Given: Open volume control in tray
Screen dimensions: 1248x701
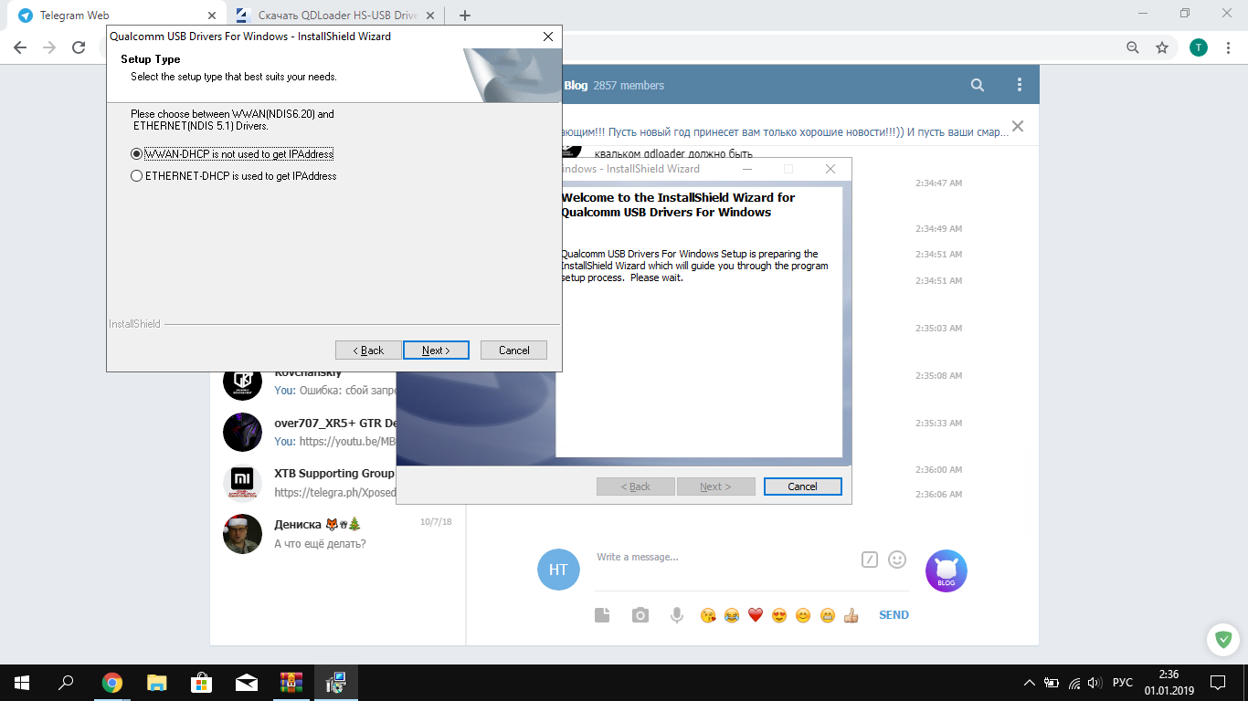Looking at the screenshot, I should [x=1095, y=683].
